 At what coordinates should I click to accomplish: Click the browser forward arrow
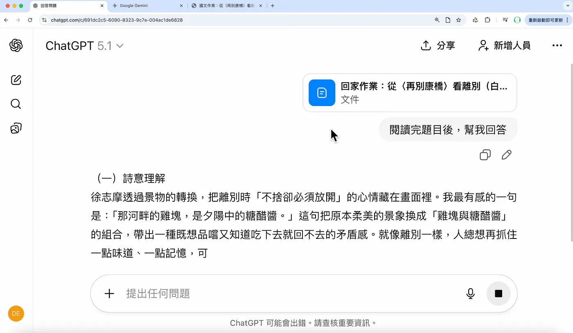(x=18, y=20)
